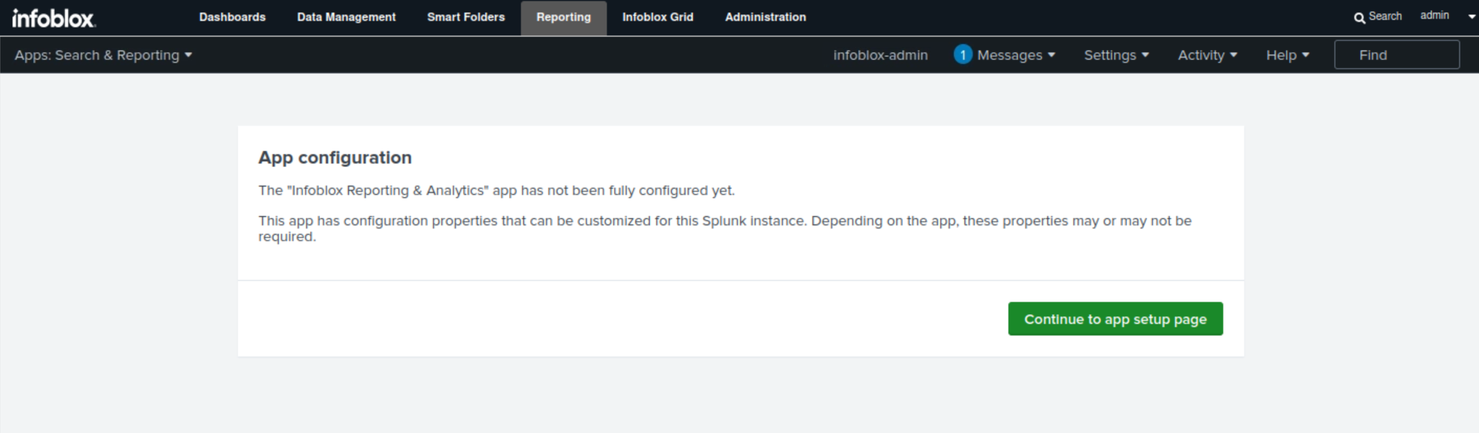Select the Reporting tab
Screen dimensions: 1479x433
coord(563,17)
